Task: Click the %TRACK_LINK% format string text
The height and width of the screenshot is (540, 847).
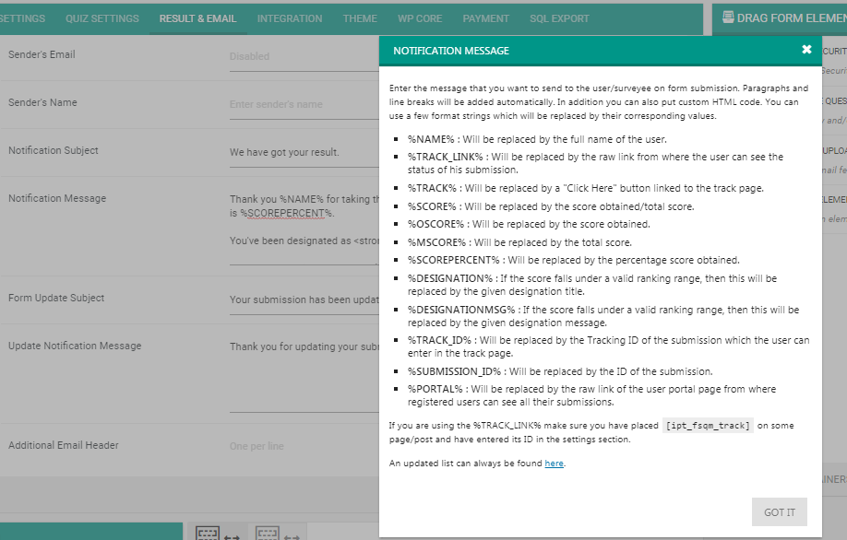Action: pyautogui.click(x=445, y=157)
